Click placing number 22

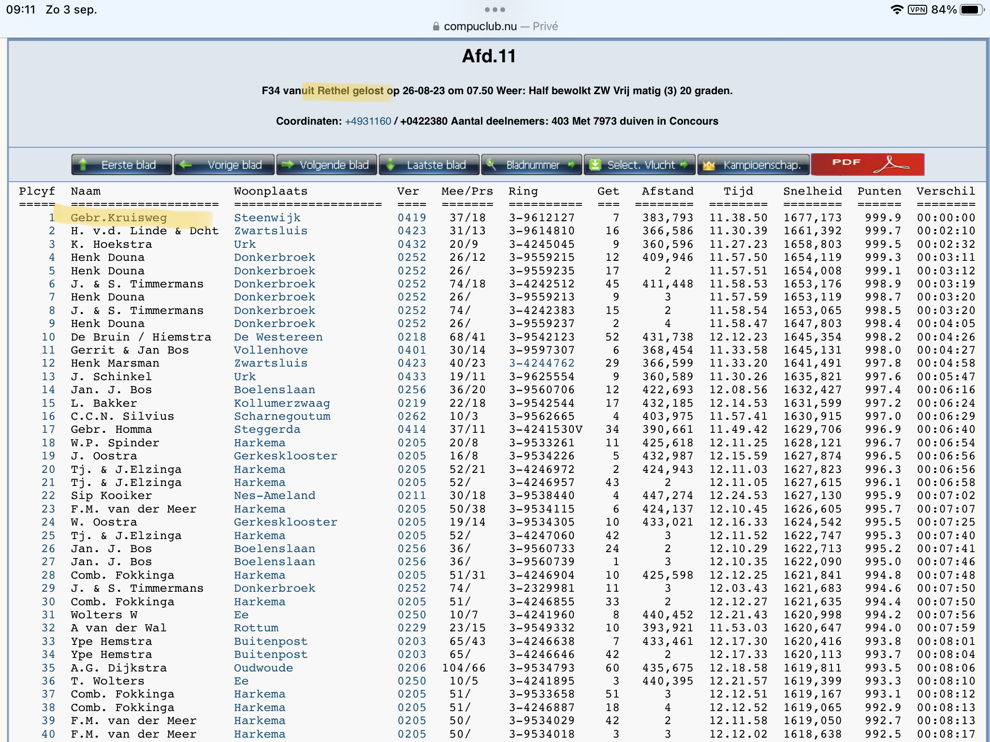[x=48, y=496]
